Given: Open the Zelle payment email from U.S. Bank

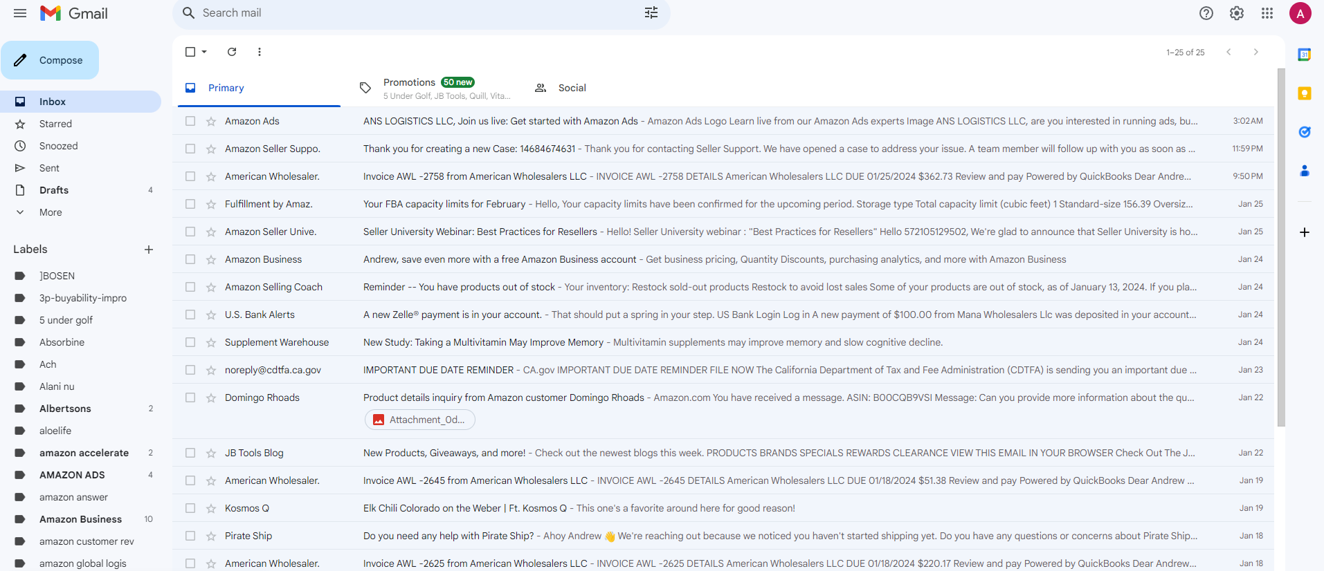Looking at the screenshot, I should 723,315.
